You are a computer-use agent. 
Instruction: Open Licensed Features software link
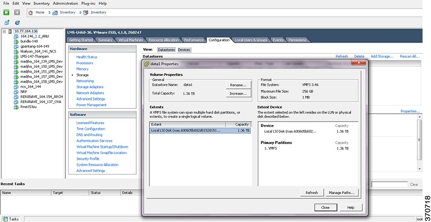[x=90, y=123]
